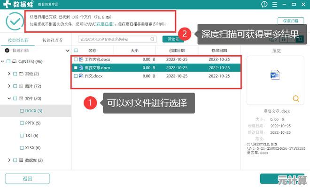Check the C:(NTFS) (96) checkbox
310x189 pixels.
click(8, 61)
